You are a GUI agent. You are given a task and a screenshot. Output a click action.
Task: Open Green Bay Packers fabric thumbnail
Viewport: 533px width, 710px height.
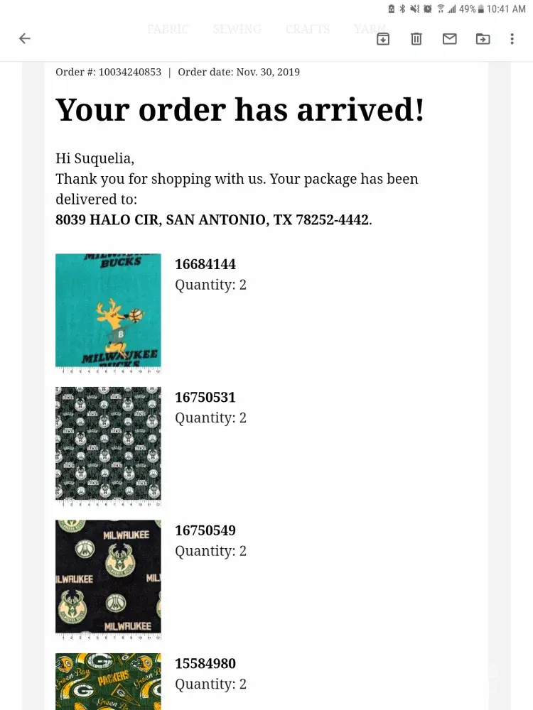(x=108, y=682)
